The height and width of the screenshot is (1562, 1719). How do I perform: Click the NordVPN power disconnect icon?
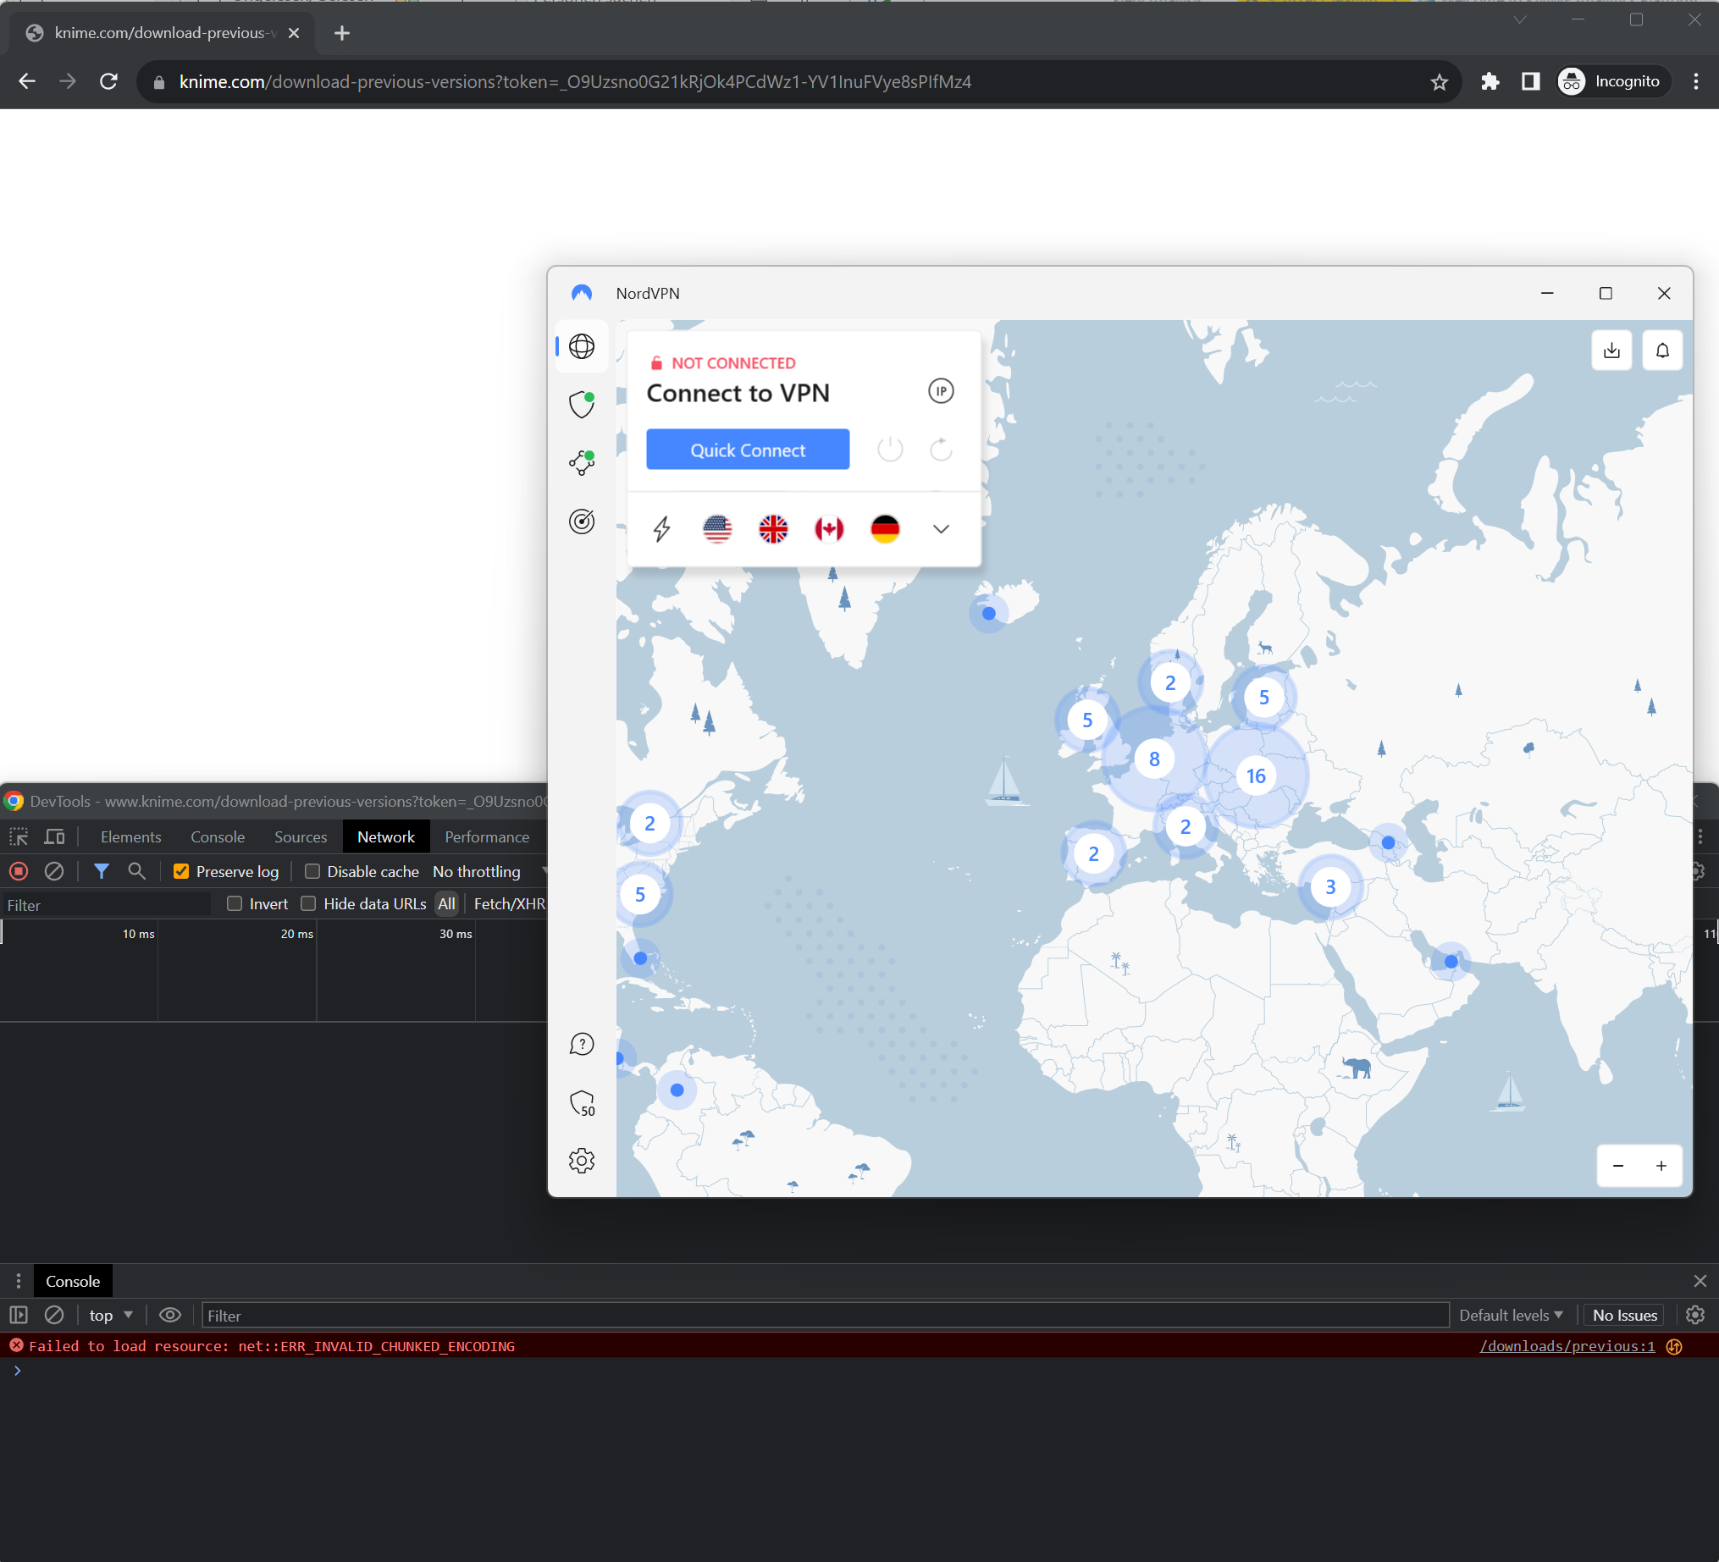pos(889,450)
